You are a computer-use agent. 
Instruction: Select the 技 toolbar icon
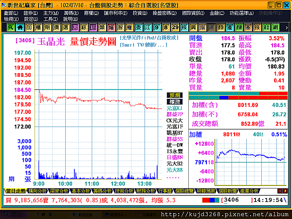point(257,28)
